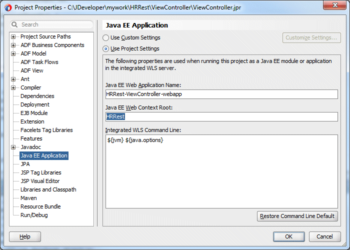This screenshot has height=250, width=350.
Task: Open the JPA category
Action: pos(25,164)
